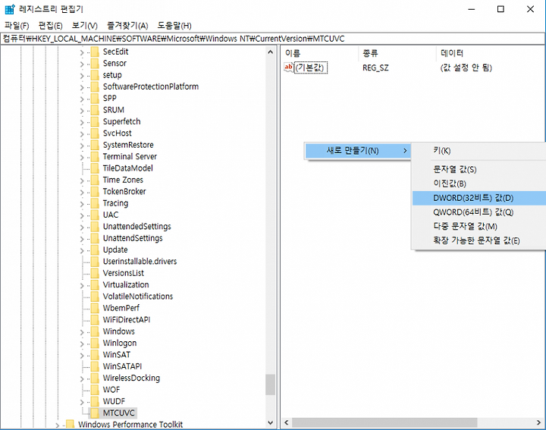Image resolution: width=546 pixels, height=430 pixels.
Task: Click the value pane horizontal scroll right arrow
Action: click(x=538, y=422)
